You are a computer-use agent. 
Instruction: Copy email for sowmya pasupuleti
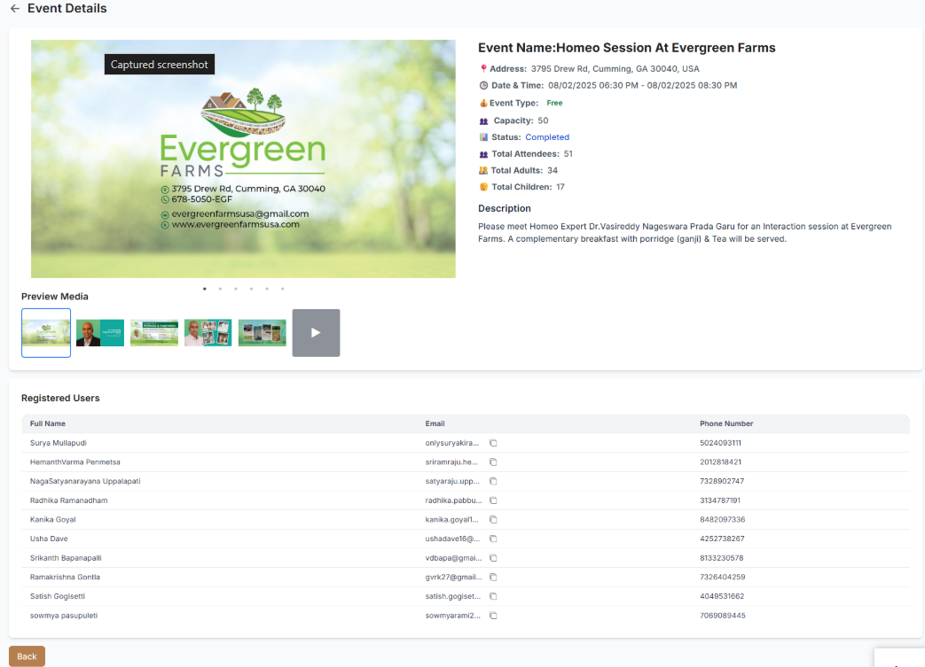pos(493,616)
